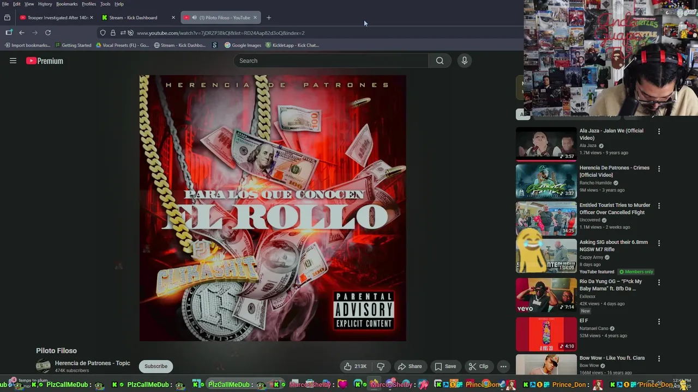The image size is (698, 392).
Task: Open Vocal Presets (FL) bookmark
Action: (122, 45)
